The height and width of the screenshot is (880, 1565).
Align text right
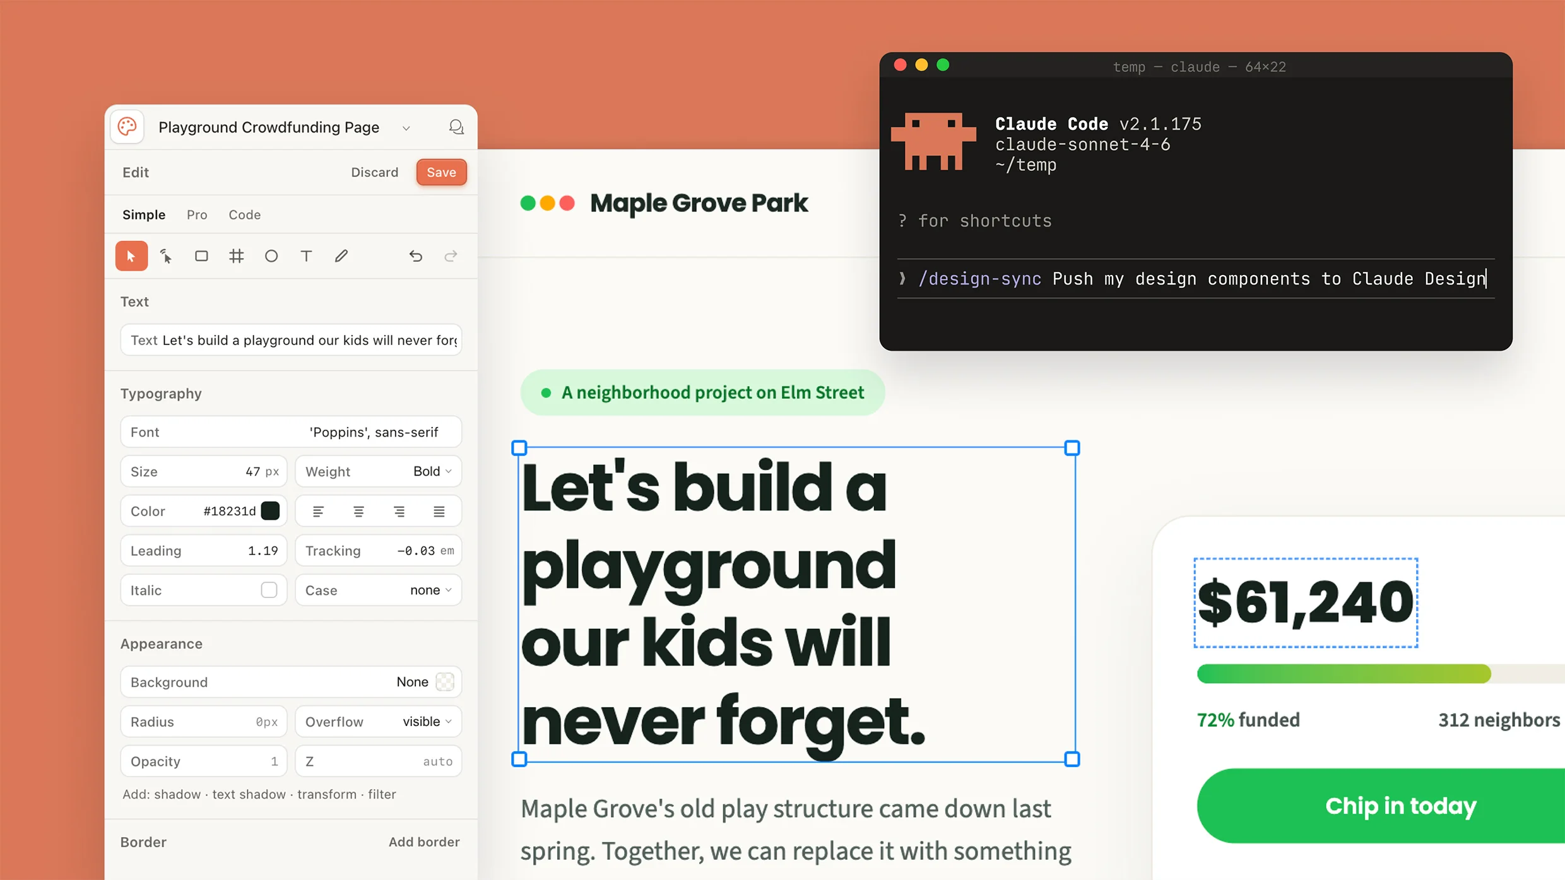399,512
